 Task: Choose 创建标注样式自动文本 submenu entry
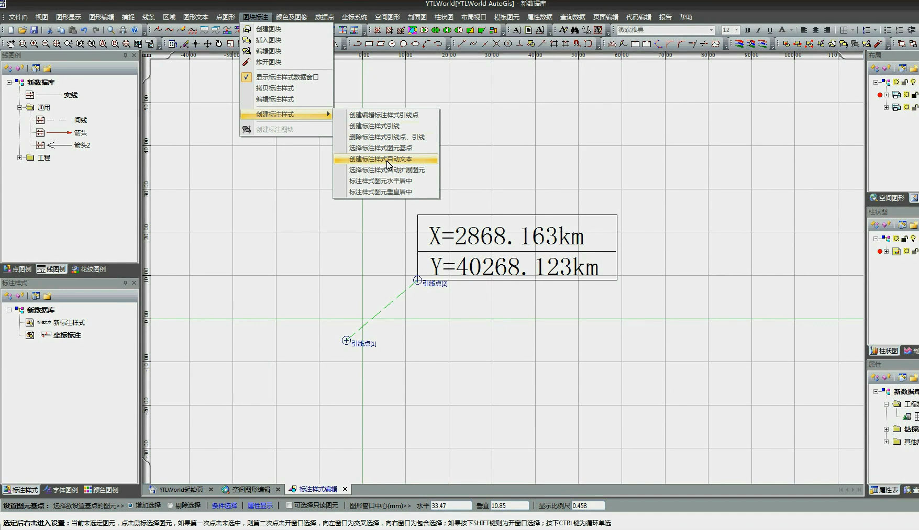click(386, 159)
